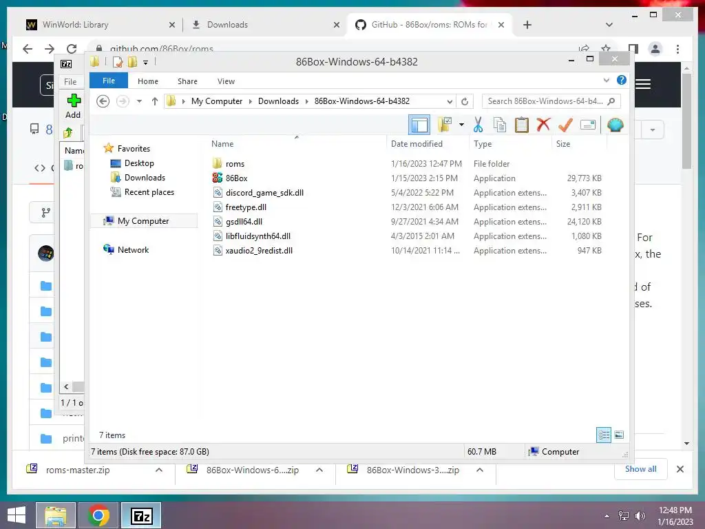Select xaudio2_9redist.dll in the file list
The width and height of the screenshot is (705, 529).
259,251
